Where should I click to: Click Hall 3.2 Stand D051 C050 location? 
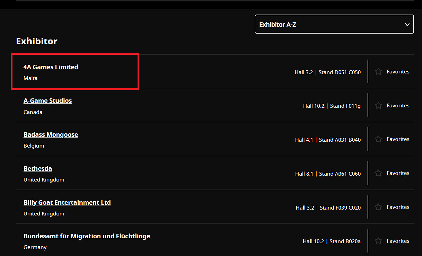tap(327, 72)
